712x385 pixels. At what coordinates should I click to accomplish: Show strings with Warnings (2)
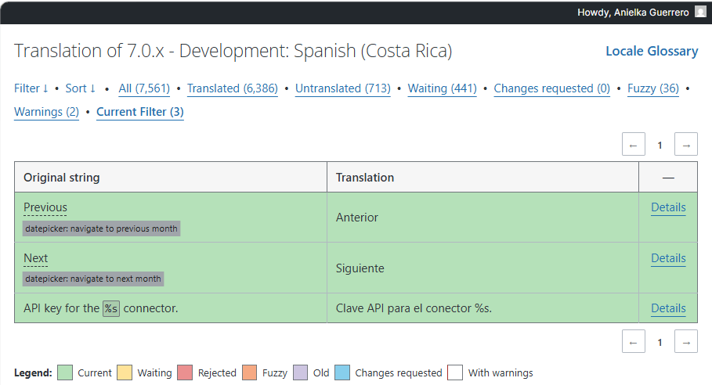click(46, 112)
